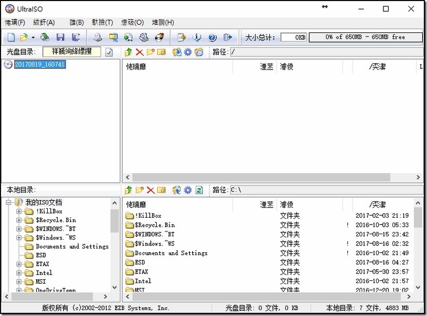Open an image file with the folder icon

tap(24, 37)
